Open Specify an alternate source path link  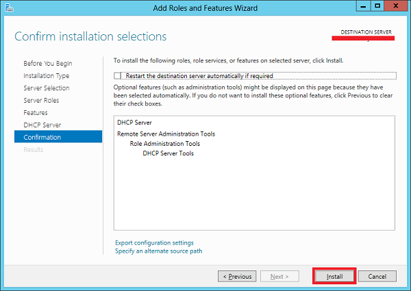point(158,251)
